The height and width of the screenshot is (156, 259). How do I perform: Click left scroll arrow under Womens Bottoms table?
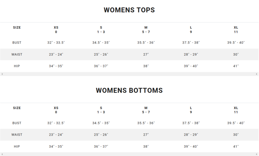coord(2,154)
